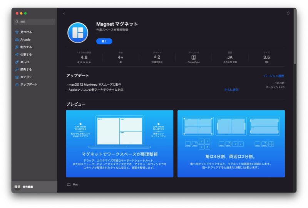Click the JA language label

pyautogui.click(x=230, y=57)
